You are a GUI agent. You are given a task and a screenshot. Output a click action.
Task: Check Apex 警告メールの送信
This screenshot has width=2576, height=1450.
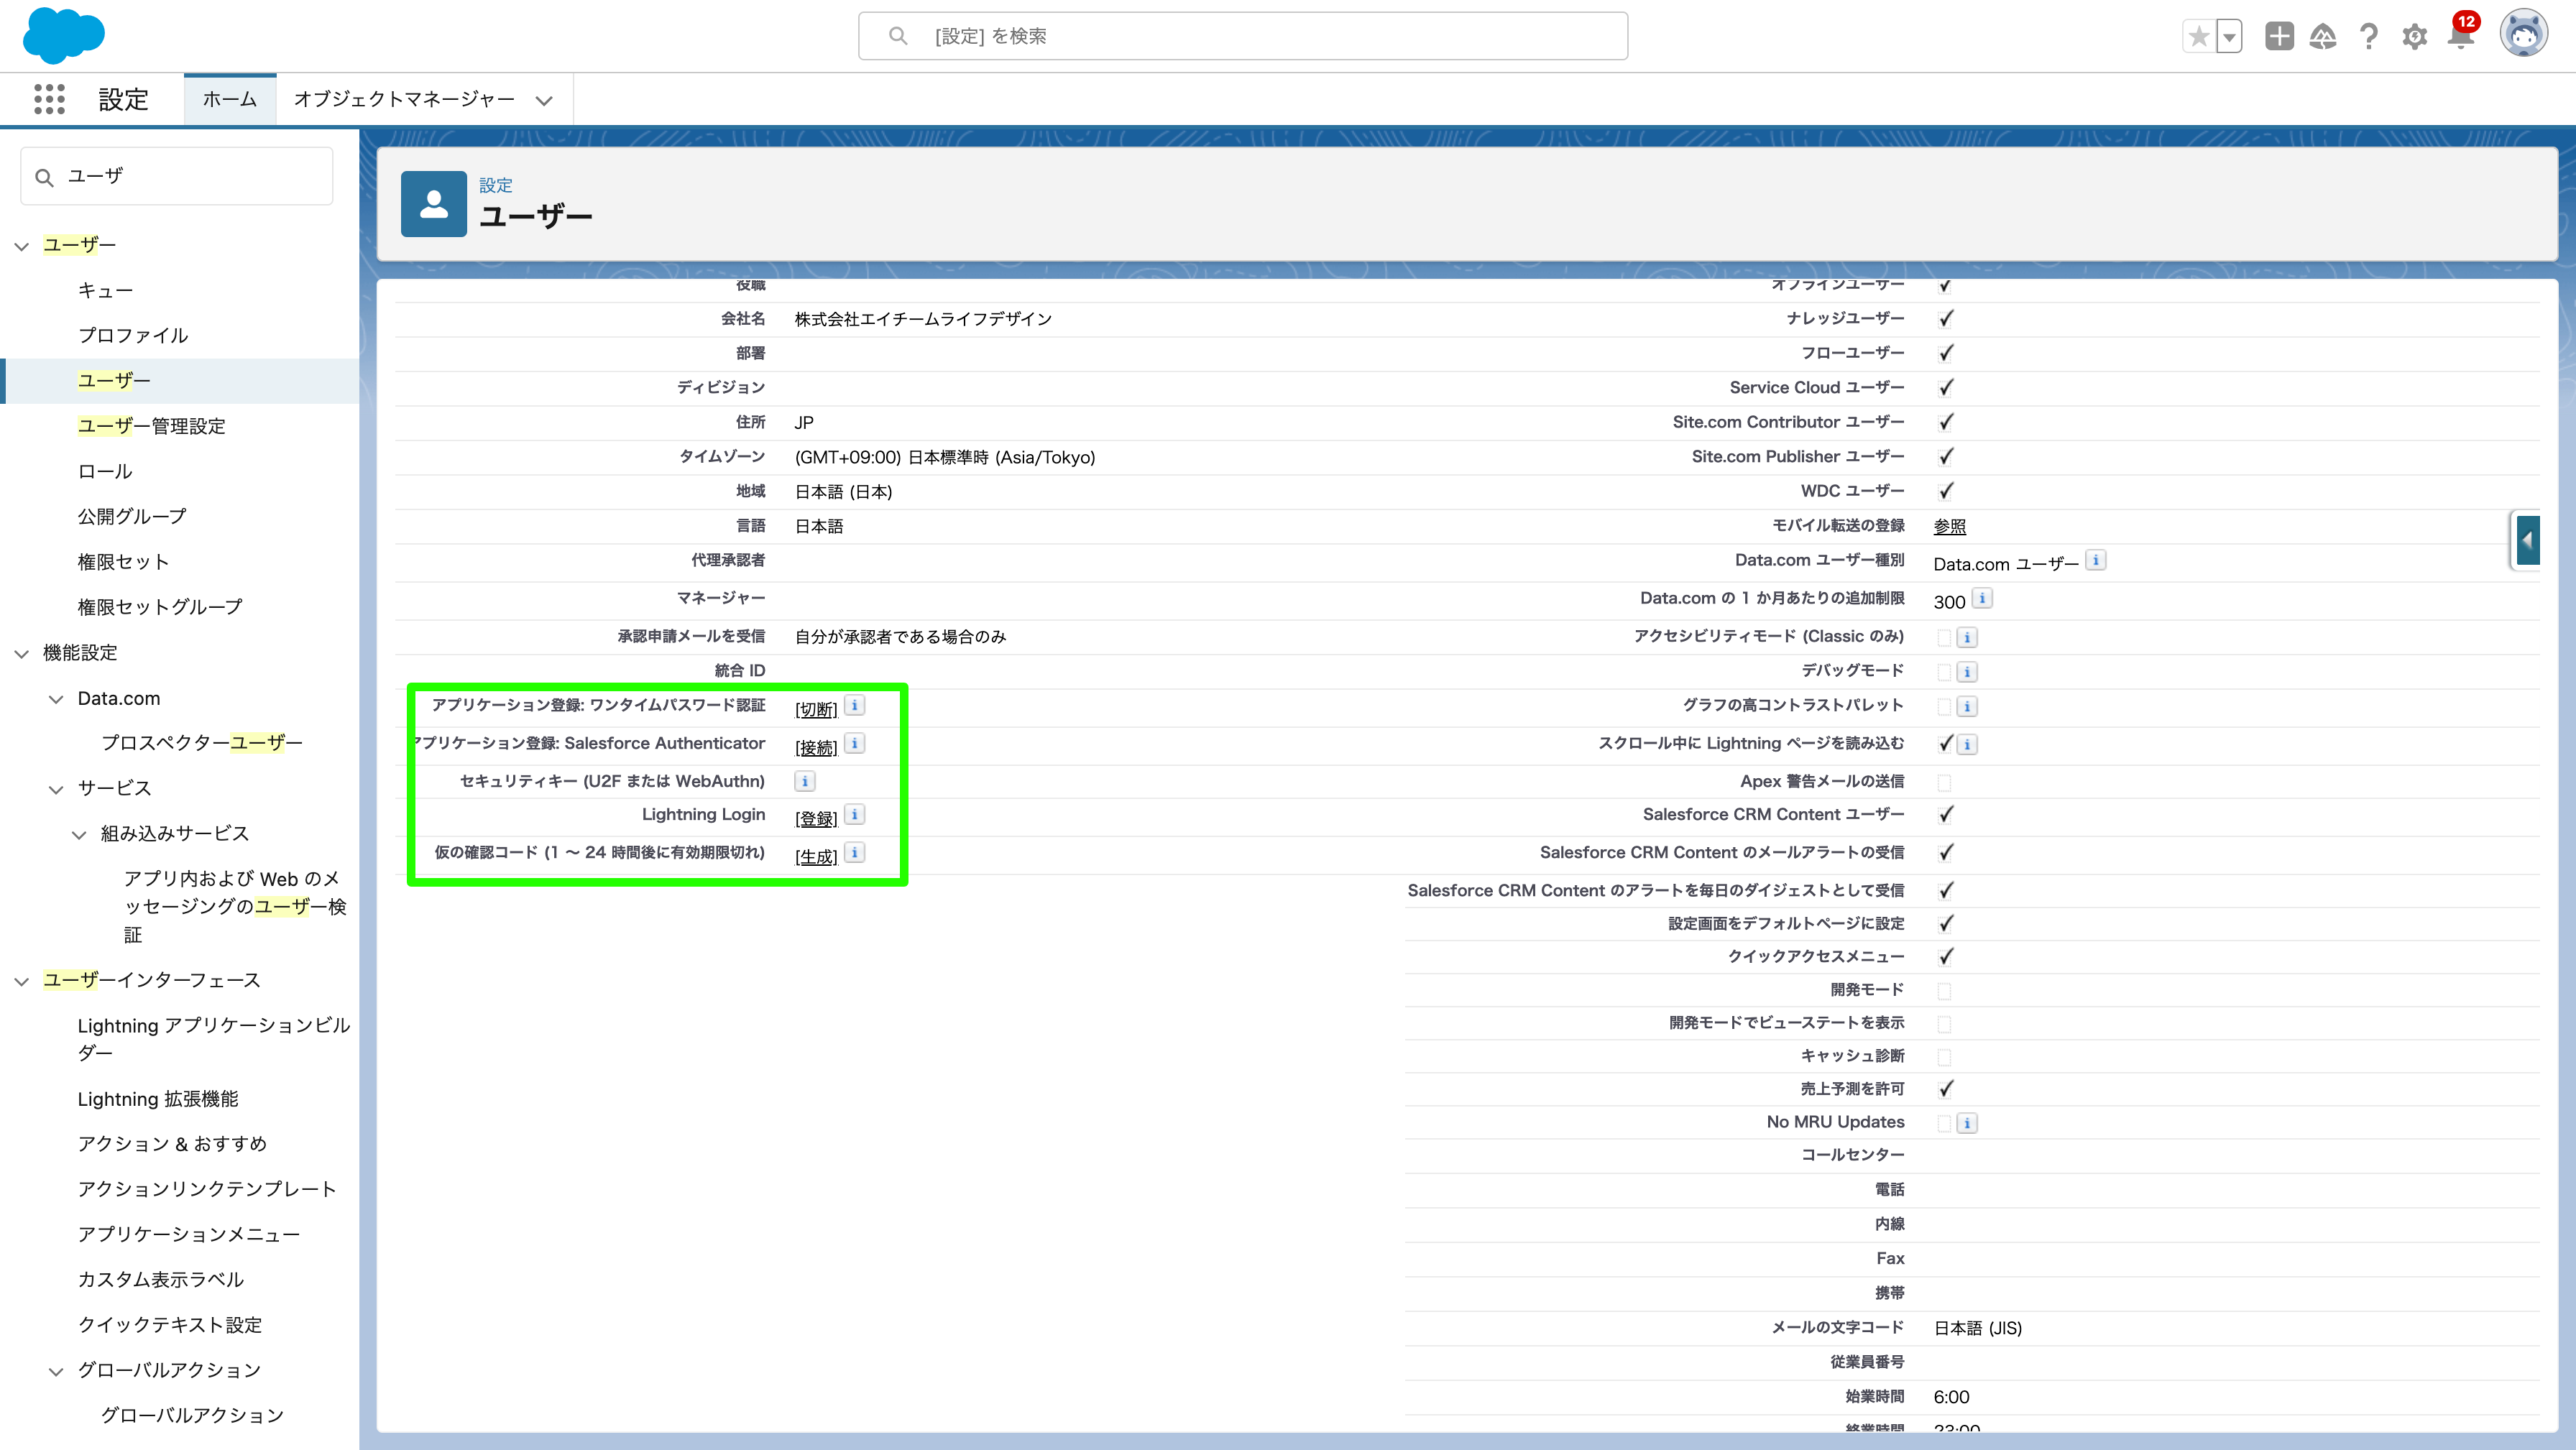click(1944, 781)
